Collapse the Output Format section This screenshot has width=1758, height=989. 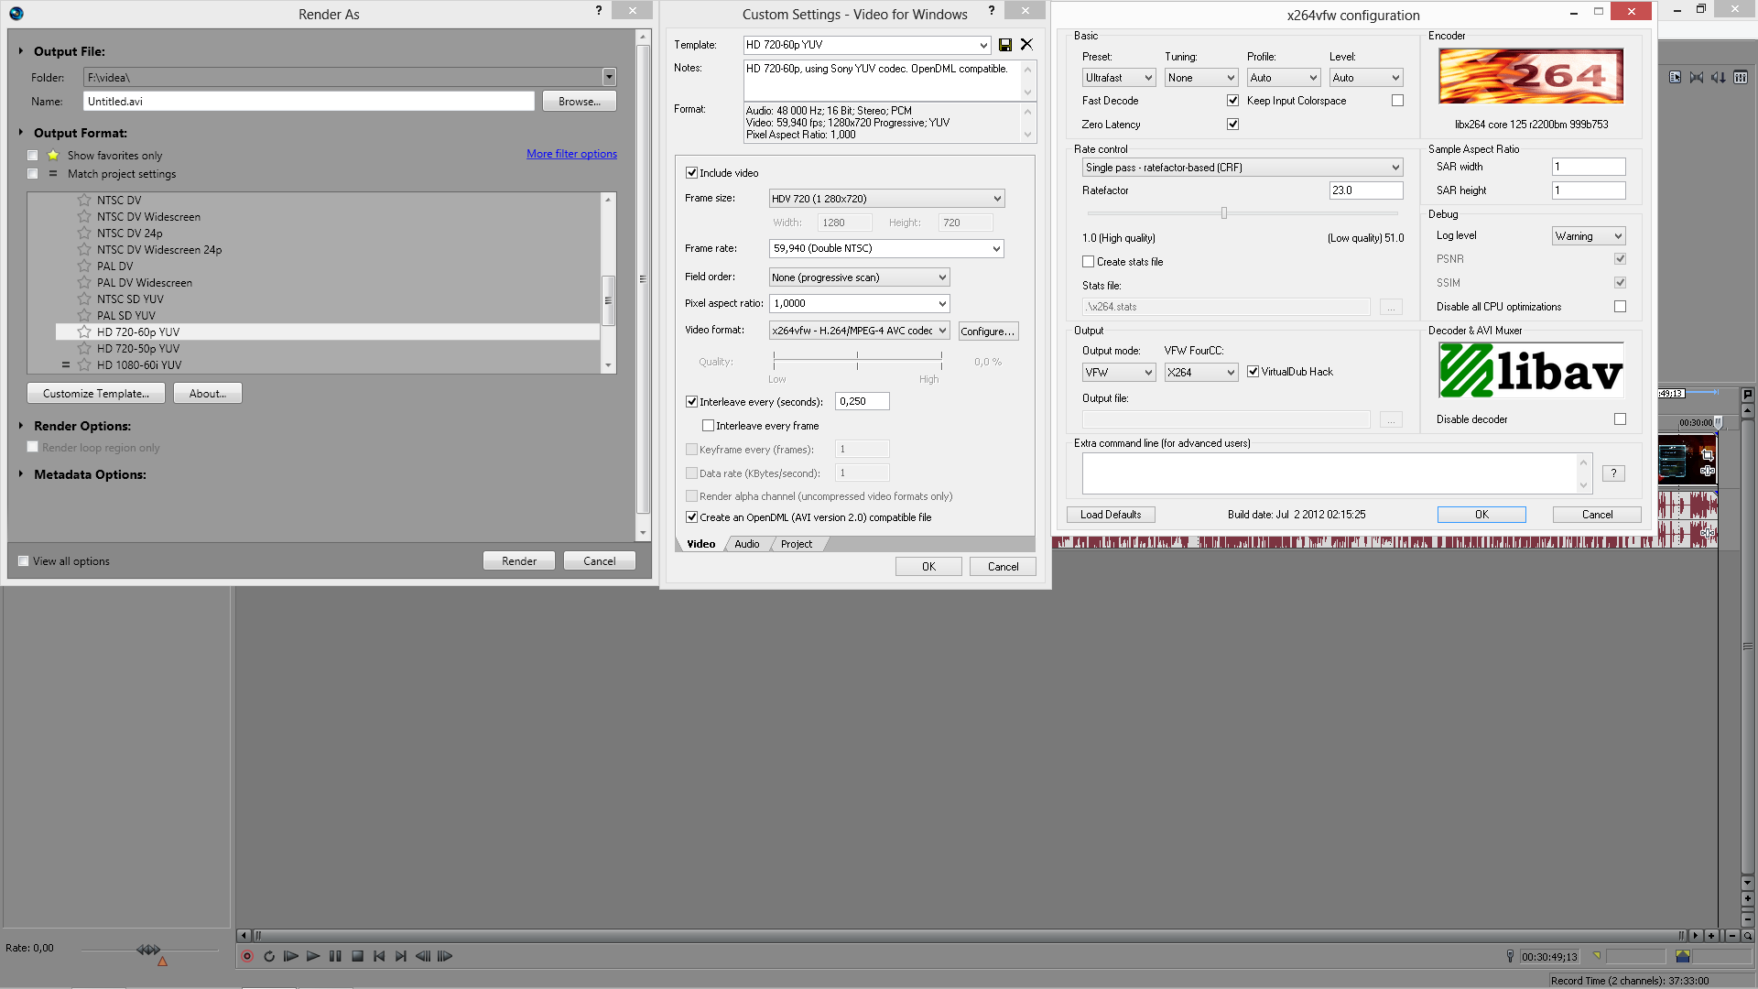21,132
